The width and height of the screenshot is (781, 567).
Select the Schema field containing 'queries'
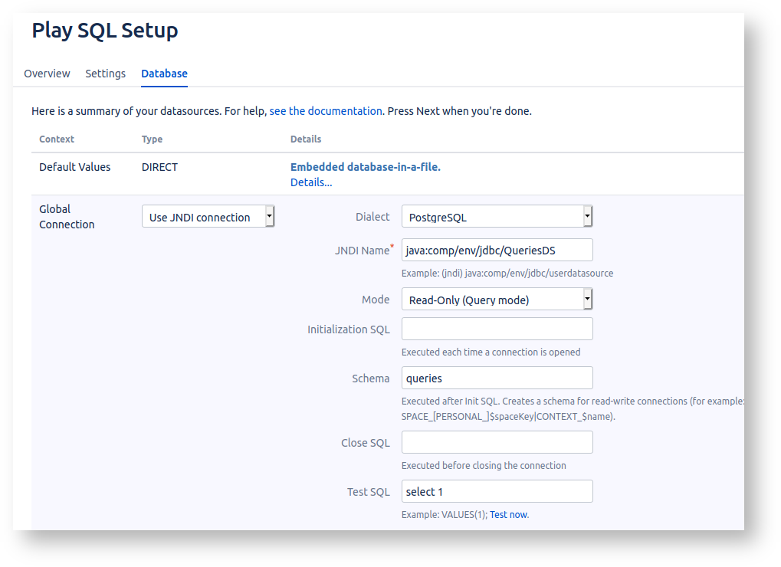(x=497, y=378)
